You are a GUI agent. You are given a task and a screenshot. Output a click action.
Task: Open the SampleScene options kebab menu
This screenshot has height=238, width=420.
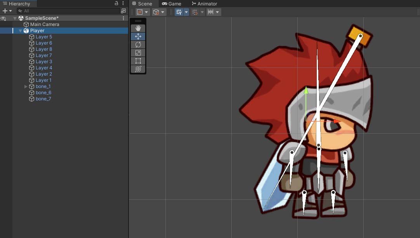pyautogui.click(x=123, y=18)
